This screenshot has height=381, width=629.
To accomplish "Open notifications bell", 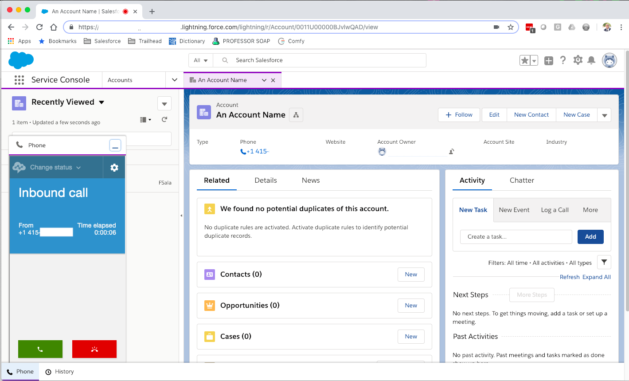I will pos(591,60).
